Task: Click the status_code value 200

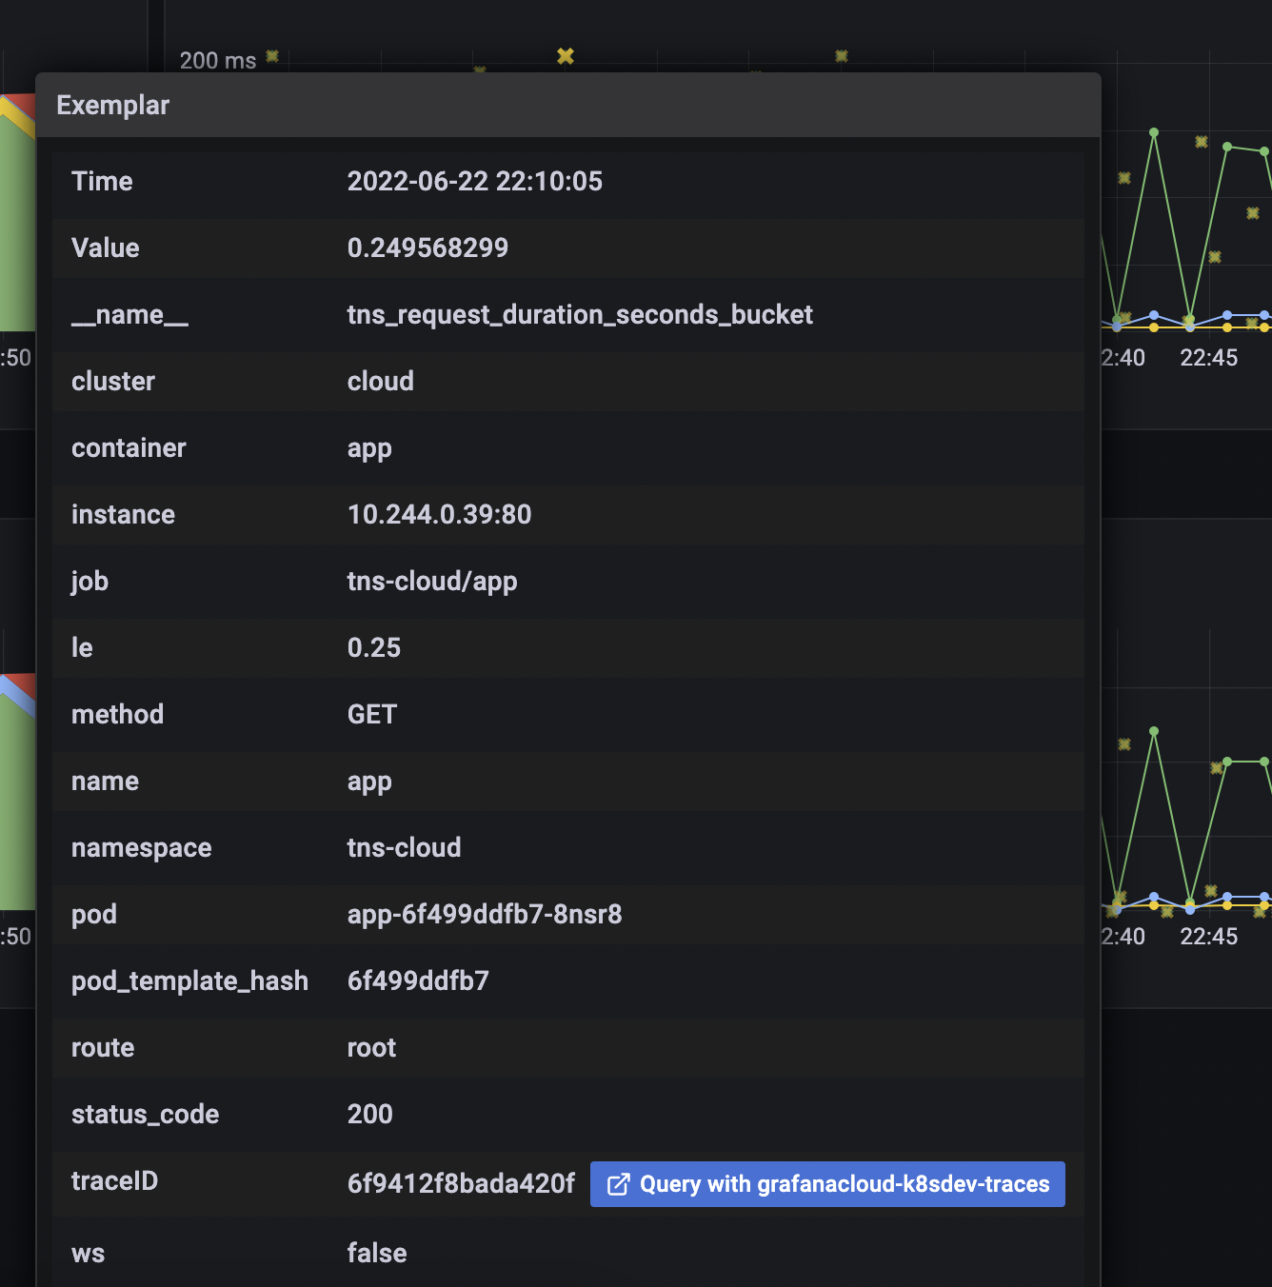Action: pyautogui.click(x=369, y=1114)
